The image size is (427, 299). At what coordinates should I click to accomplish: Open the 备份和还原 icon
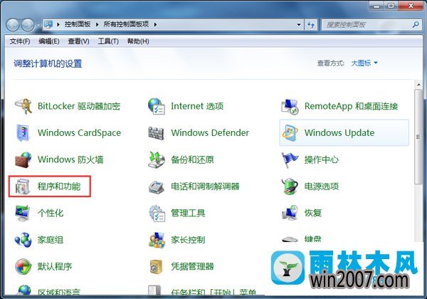[157, 159]
